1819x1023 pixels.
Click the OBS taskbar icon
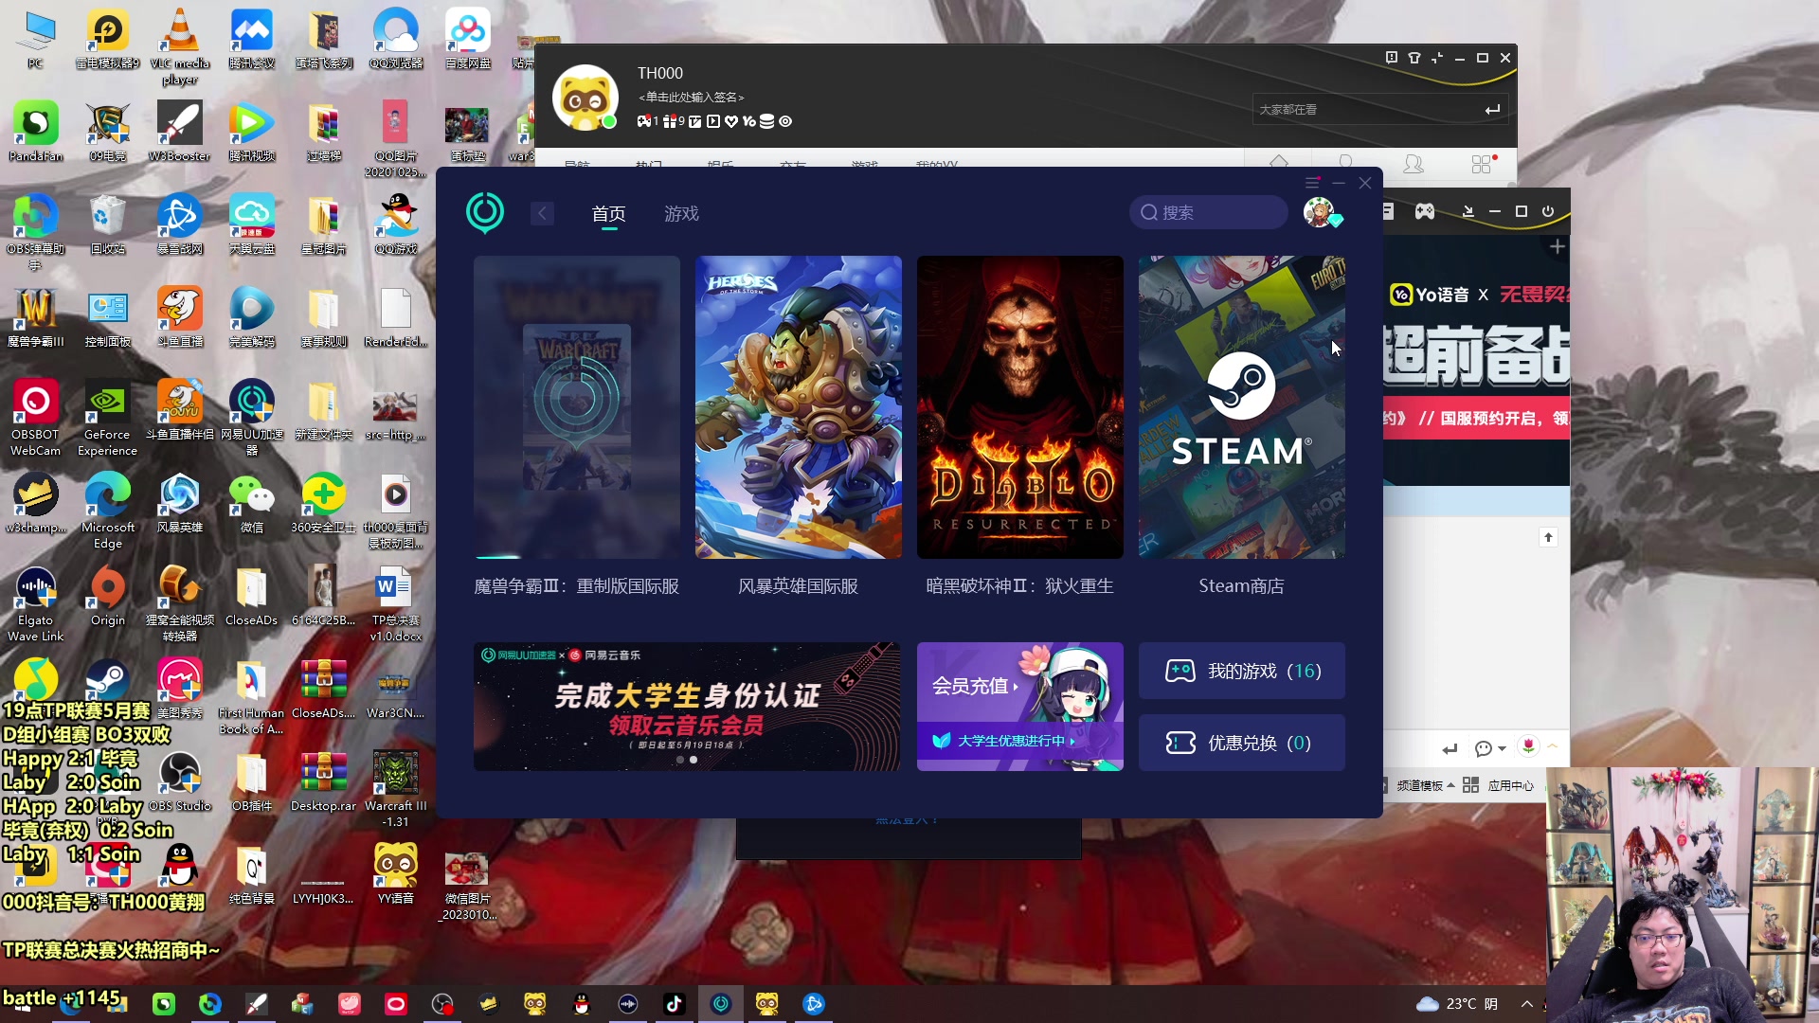(441, 1004)
